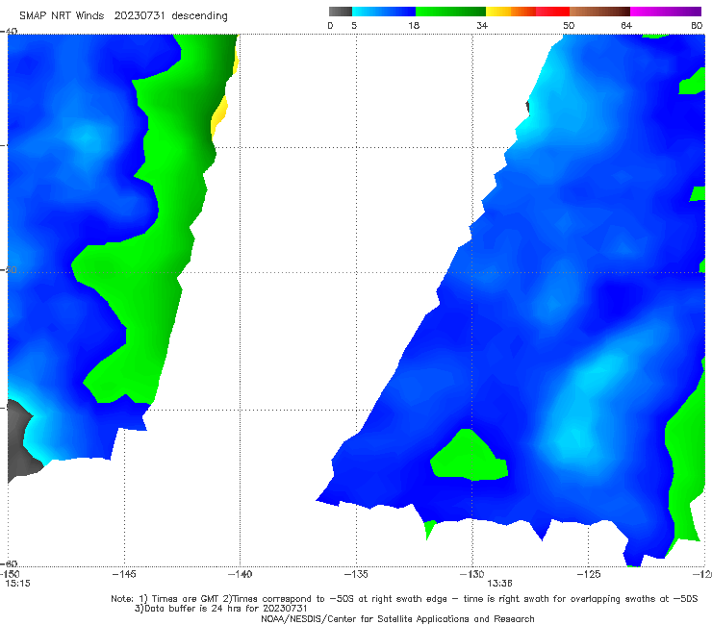
Task: Click the isolated green wind patch near longitude -130
Action: tap(470, 456)
